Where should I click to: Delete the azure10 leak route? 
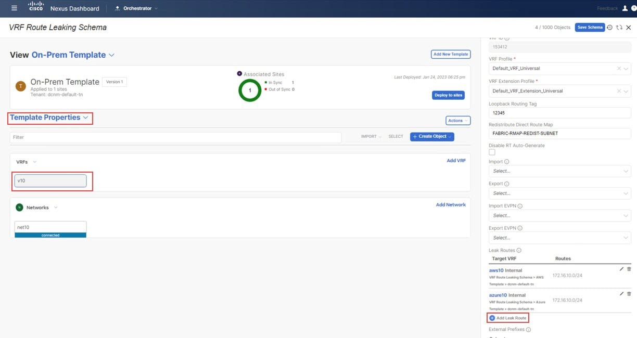coord(629,294)
